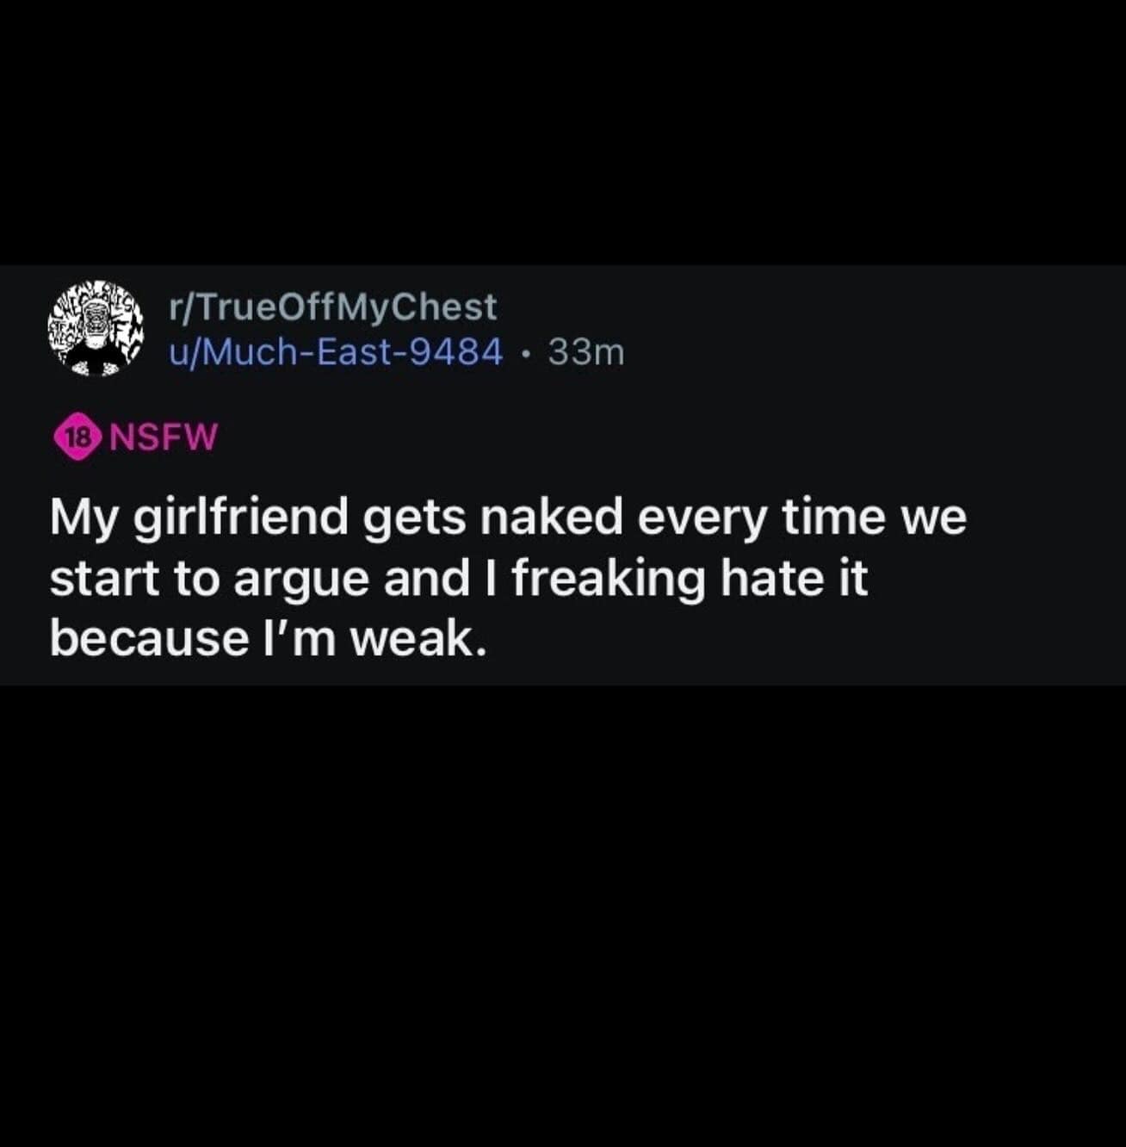
Task: Open the TrueOffMyChest subreddit avatar
Action: click(x=96, y=329)
